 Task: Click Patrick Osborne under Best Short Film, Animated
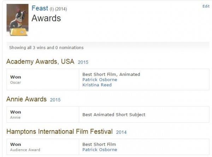(100, 80)
